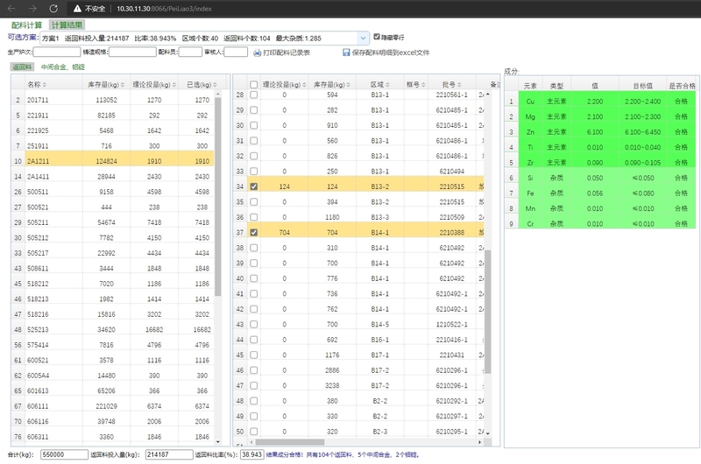
Task: Sort by 名称 column arrows
Action: click(45, 85)
